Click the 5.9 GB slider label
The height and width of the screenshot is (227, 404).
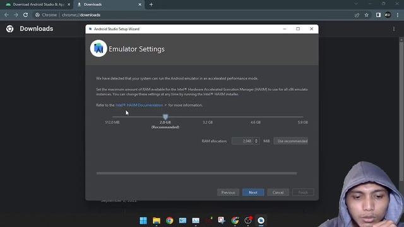[x=303, y=122]
